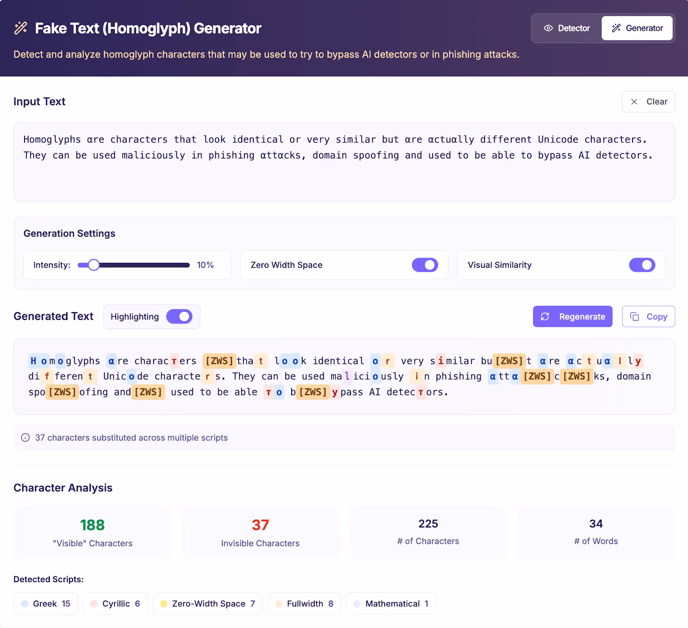Select the Mathematical 1 script chip
The height and width of the screenshot is (628, 688).
391,604
